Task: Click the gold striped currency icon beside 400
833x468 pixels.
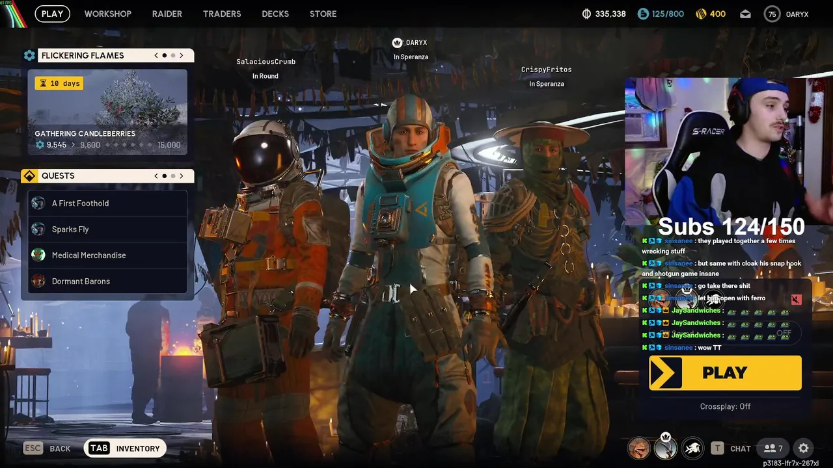Action: point(700,14)
